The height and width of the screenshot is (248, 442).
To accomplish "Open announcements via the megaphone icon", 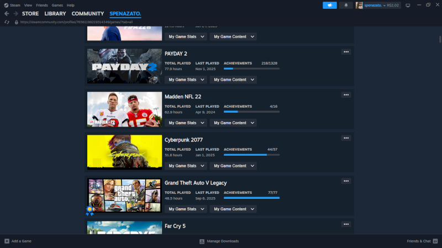I will (329, 5).
